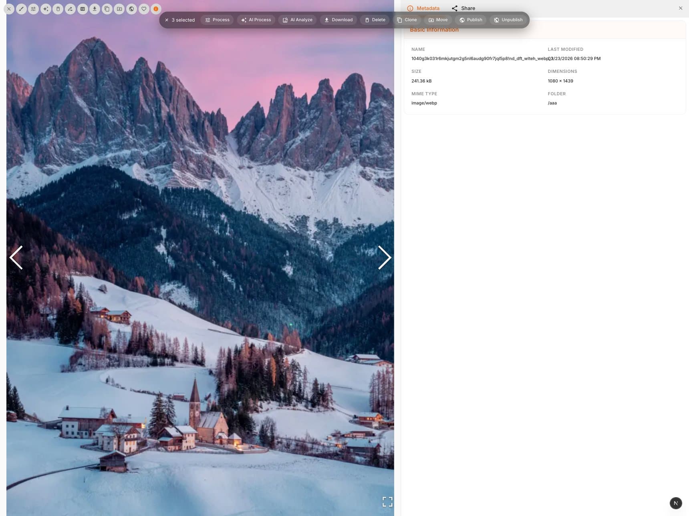Click the size value 241.36 kB
Image resolution: width=689 pixels, height=516 pixels.
click(x=421, y=81)
